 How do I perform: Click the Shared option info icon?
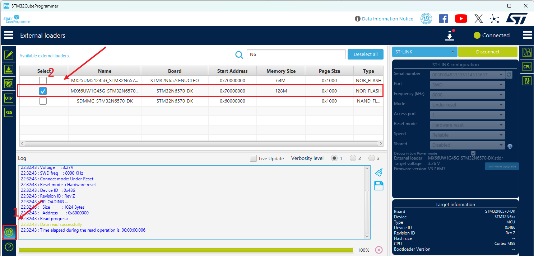click(x=510, y=146)
